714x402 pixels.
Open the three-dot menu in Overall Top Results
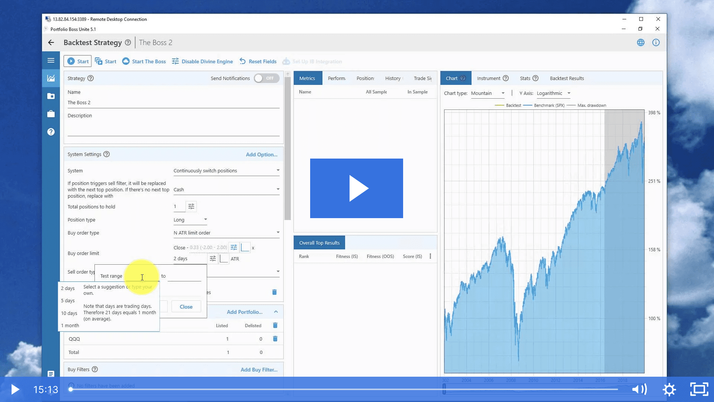430,256
